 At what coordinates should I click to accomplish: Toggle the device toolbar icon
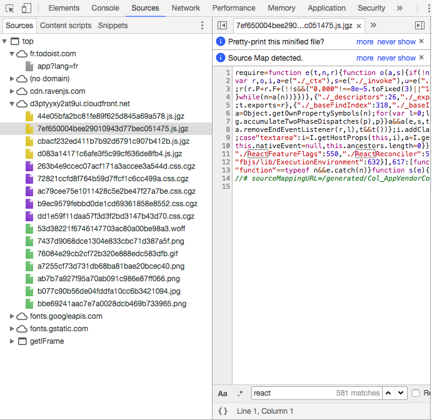tap(26, 8)
